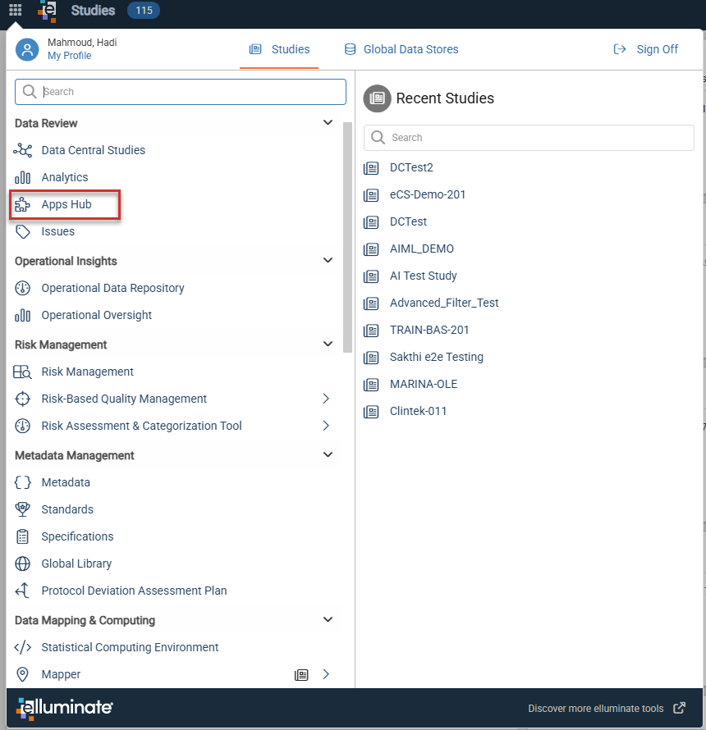Open Statistical Computing Environment entry
This screenshot has height=730, width=706.
point(130,647)
